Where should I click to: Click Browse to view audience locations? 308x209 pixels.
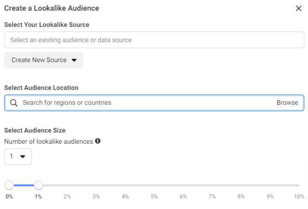point(287,103)
